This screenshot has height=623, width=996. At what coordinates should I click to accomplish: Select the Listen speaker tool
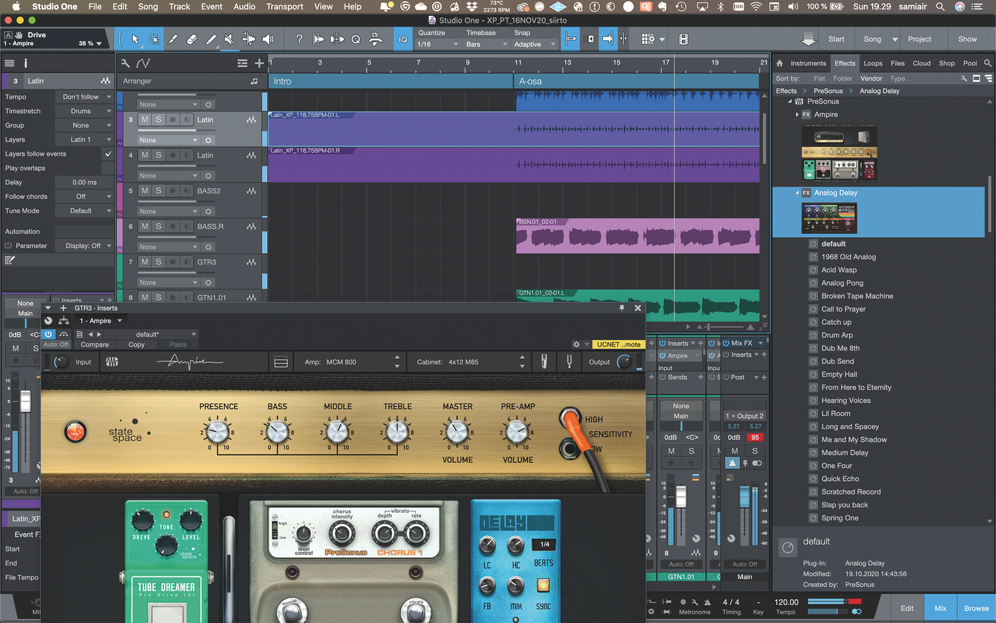[268, 39]
